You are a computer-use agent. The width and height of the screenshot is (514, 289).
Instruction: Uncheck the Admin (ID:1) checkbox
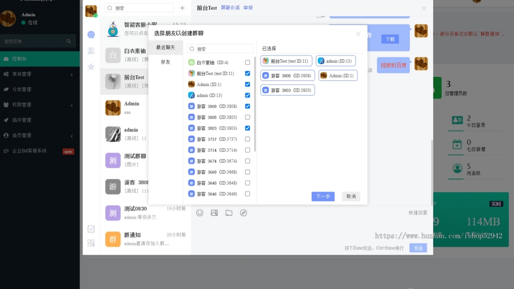click(x=248, y=84)
